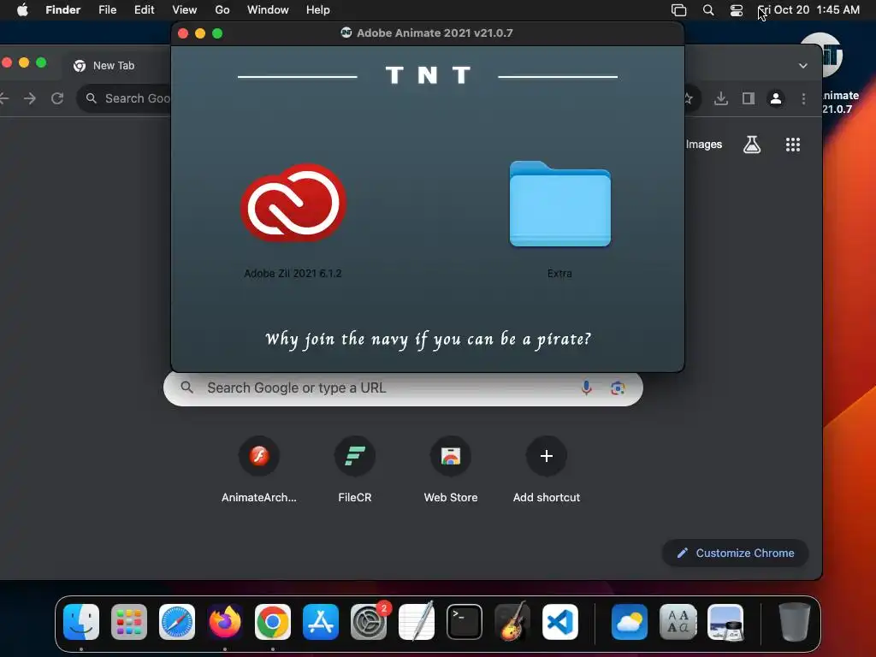This screenshot has height=657, width=876.
Task: Click the Customize Chrome button
Action: click(735, 553)
